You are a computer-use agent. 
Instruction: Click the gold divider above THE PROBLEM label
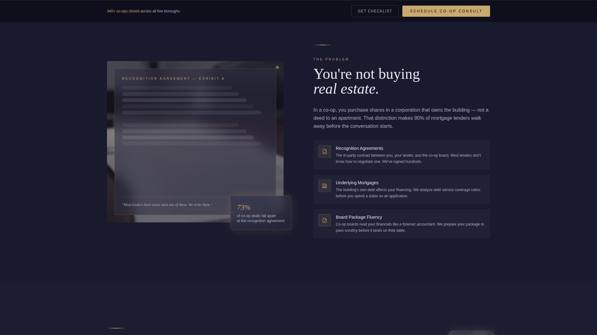tap(323, 45)
